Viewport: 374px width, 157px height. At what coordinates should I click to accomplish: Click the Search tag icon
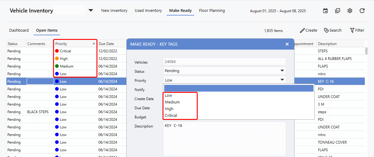click(x=326, y=30)
